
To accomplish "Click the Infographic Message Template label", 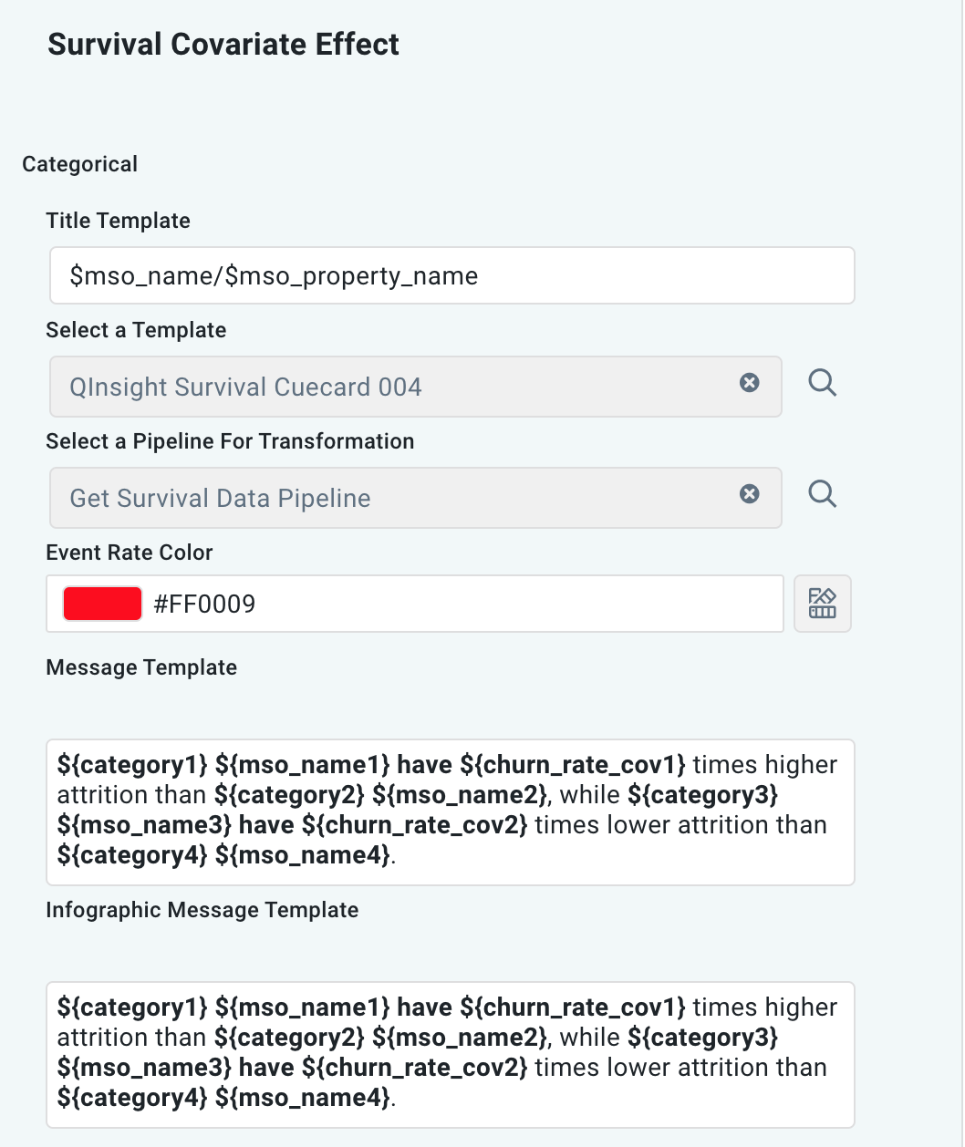I will (x=202, y=910).
